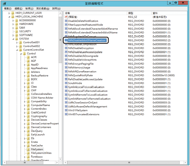Select the AppReadiness tree key
The width and height of the screenshot is (190, 166).
(39, 68)
